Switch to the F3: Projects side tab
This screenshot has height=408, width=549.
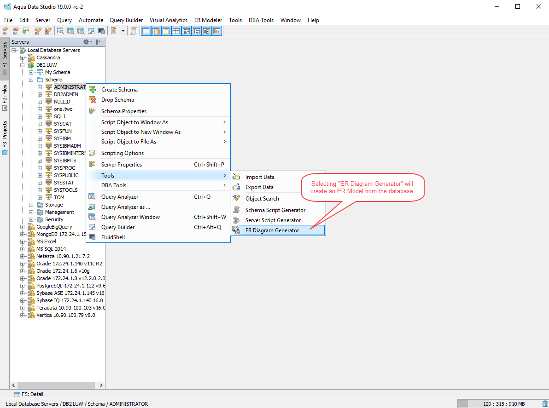[x=5, y=138]
